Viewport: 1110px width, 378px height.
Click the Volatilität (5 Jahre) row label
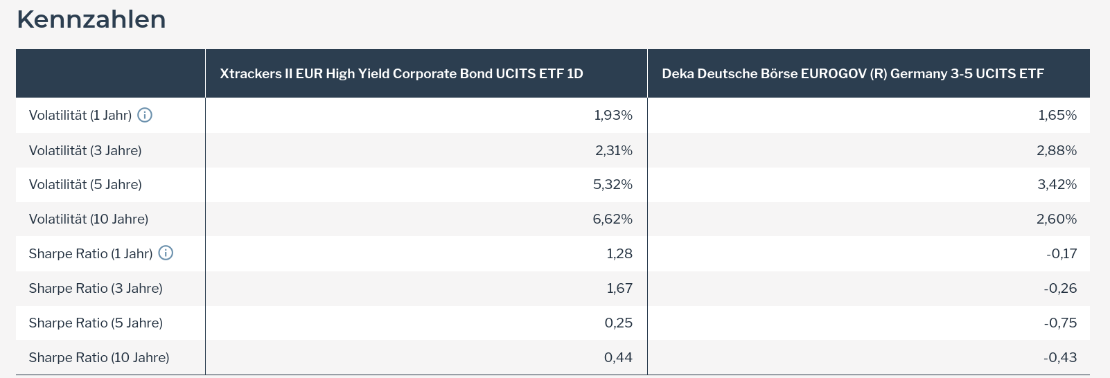85,185
